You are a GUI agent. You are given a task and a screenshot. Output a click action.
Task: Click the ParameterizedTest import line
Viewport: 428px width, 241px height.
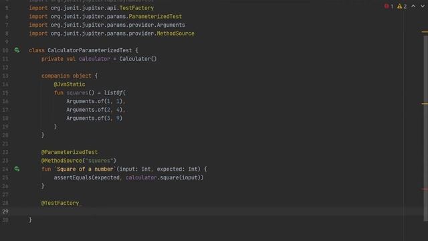point(106,16)
